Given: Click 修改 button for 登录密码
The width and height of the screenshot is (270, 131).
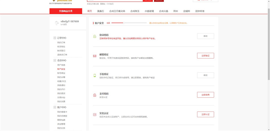Looking at the screenshot, I should pyautogui.click(x=205, y=36).
